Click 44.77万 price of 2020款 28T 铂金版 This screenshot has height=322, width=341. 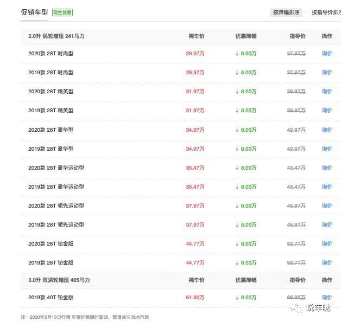click(x=195, y=244)
